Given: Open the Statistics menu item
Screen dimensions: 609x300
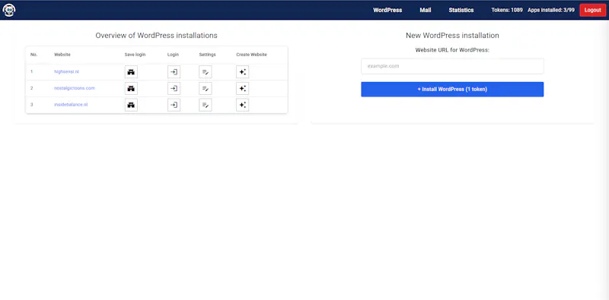Looking at the screenshot, I should pyautogui.click(x=461, y=10).
